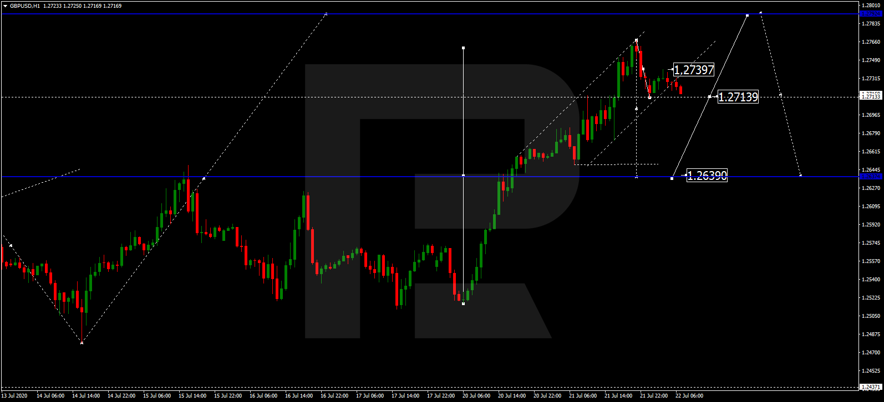
Task: Click the 20 Jul 06:00 time axis label
Action: (476, 396)
